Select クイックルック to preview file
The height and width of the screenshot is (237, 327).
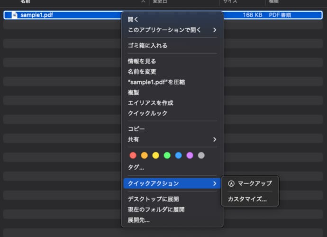point(147,113)
